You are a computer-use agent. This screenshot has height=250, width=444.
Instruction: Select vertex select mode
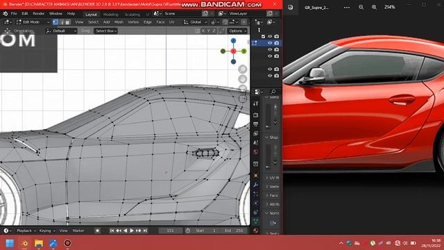55,22
